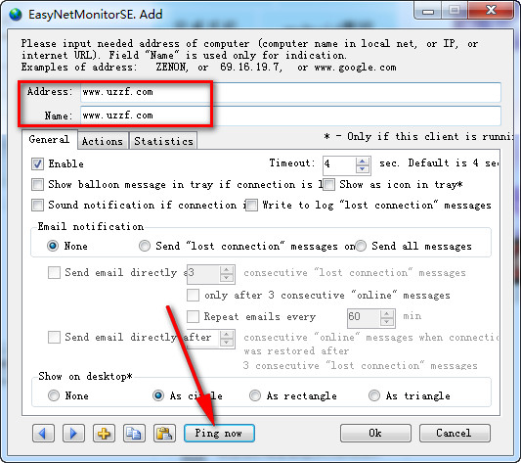The height and width of the screenshot is (463, 521).
Task: Go to next entry with right arrow icon
Action: [x=73, y=433]
